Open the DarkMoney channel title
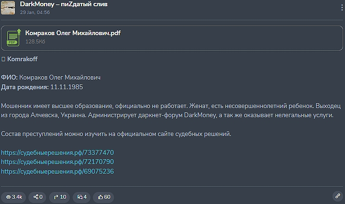 coord(64,4)
